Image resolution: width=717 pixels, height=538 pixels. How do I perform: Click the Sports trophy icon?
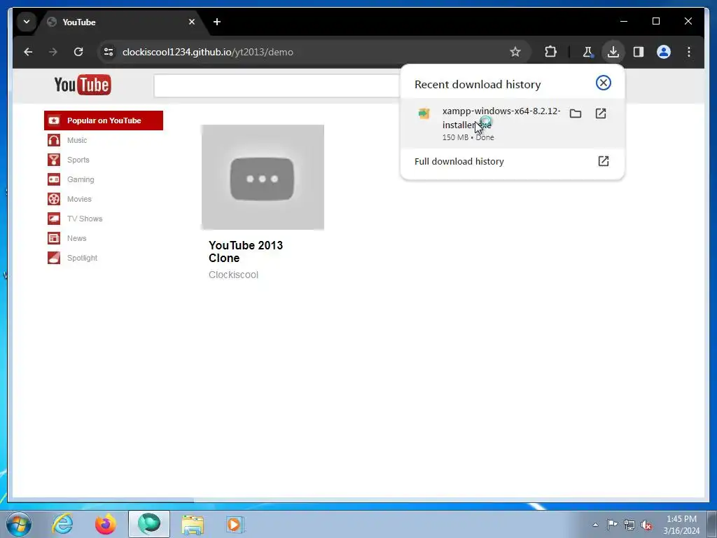(x=54, y=160)
